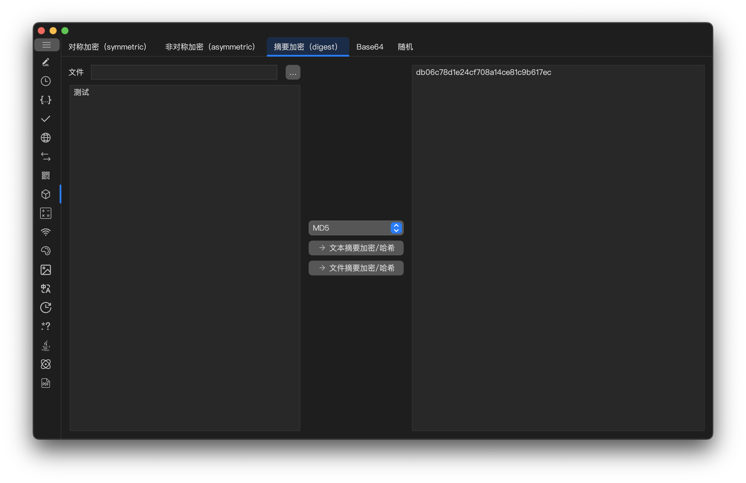Open the QR code tool
Screen dimensions: 746x483
click(46, 175)
